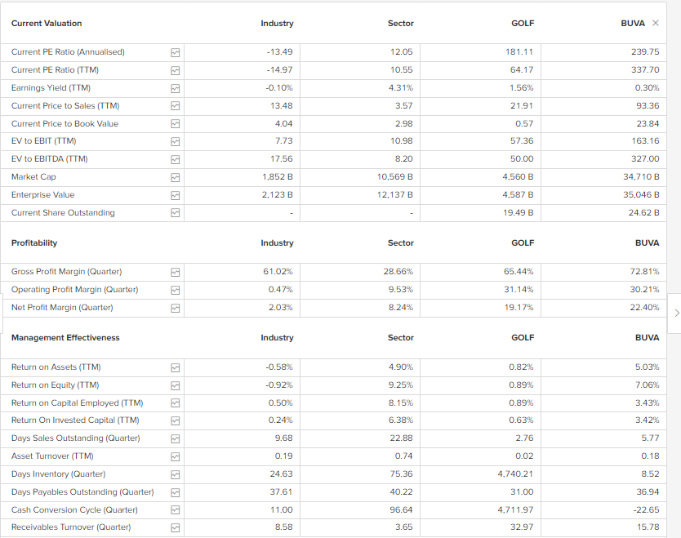Viewport: 681px width, 538px height.
Task: Remove BUVA column with the X button
Action: click(656, 23)
